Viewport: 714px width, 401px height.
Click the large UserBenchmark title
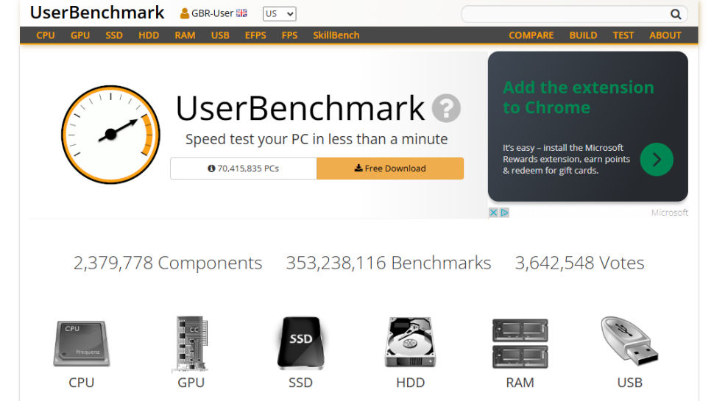[x=300, y=108]
